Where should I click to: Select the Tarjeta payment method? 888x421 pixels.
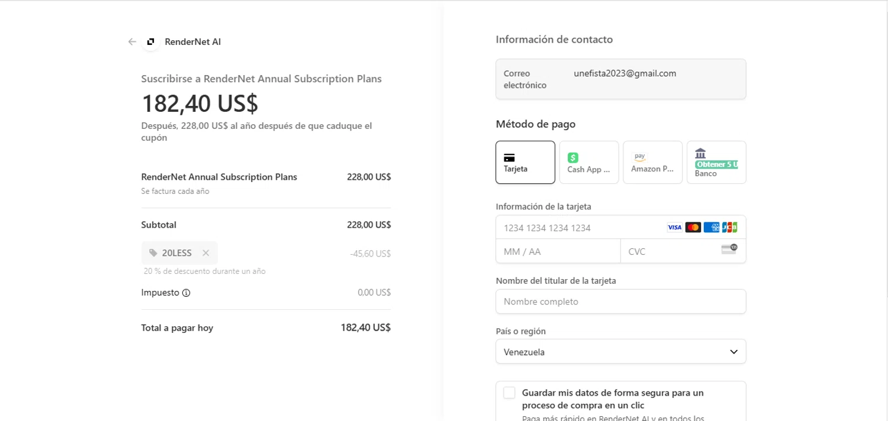525,163
